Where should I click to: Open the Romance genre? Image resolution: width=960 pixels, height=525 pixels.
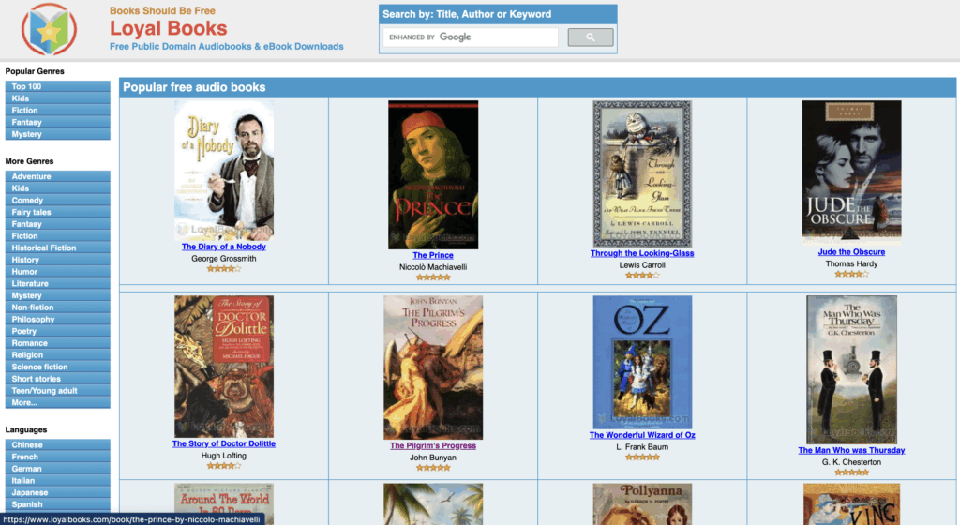click(57, 343)
